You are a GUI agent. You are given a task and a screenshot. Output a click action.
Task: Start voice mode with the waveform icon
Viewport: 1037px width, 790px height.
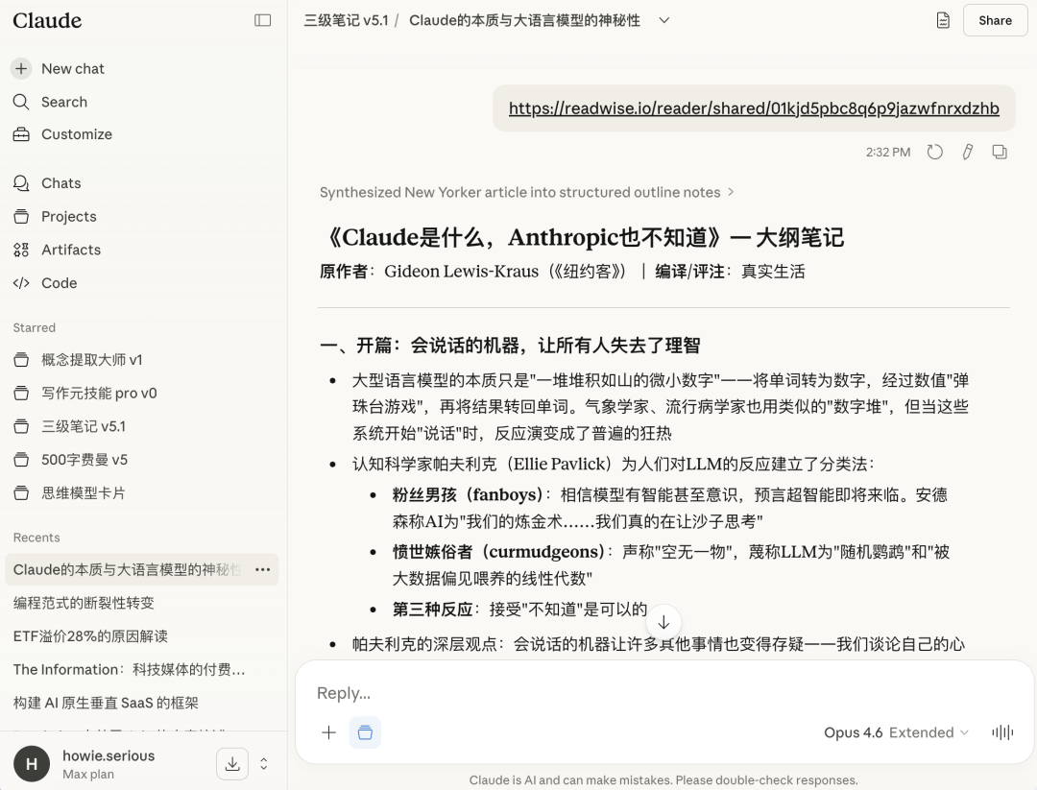pyautogui.click(x=1002, y=732)
